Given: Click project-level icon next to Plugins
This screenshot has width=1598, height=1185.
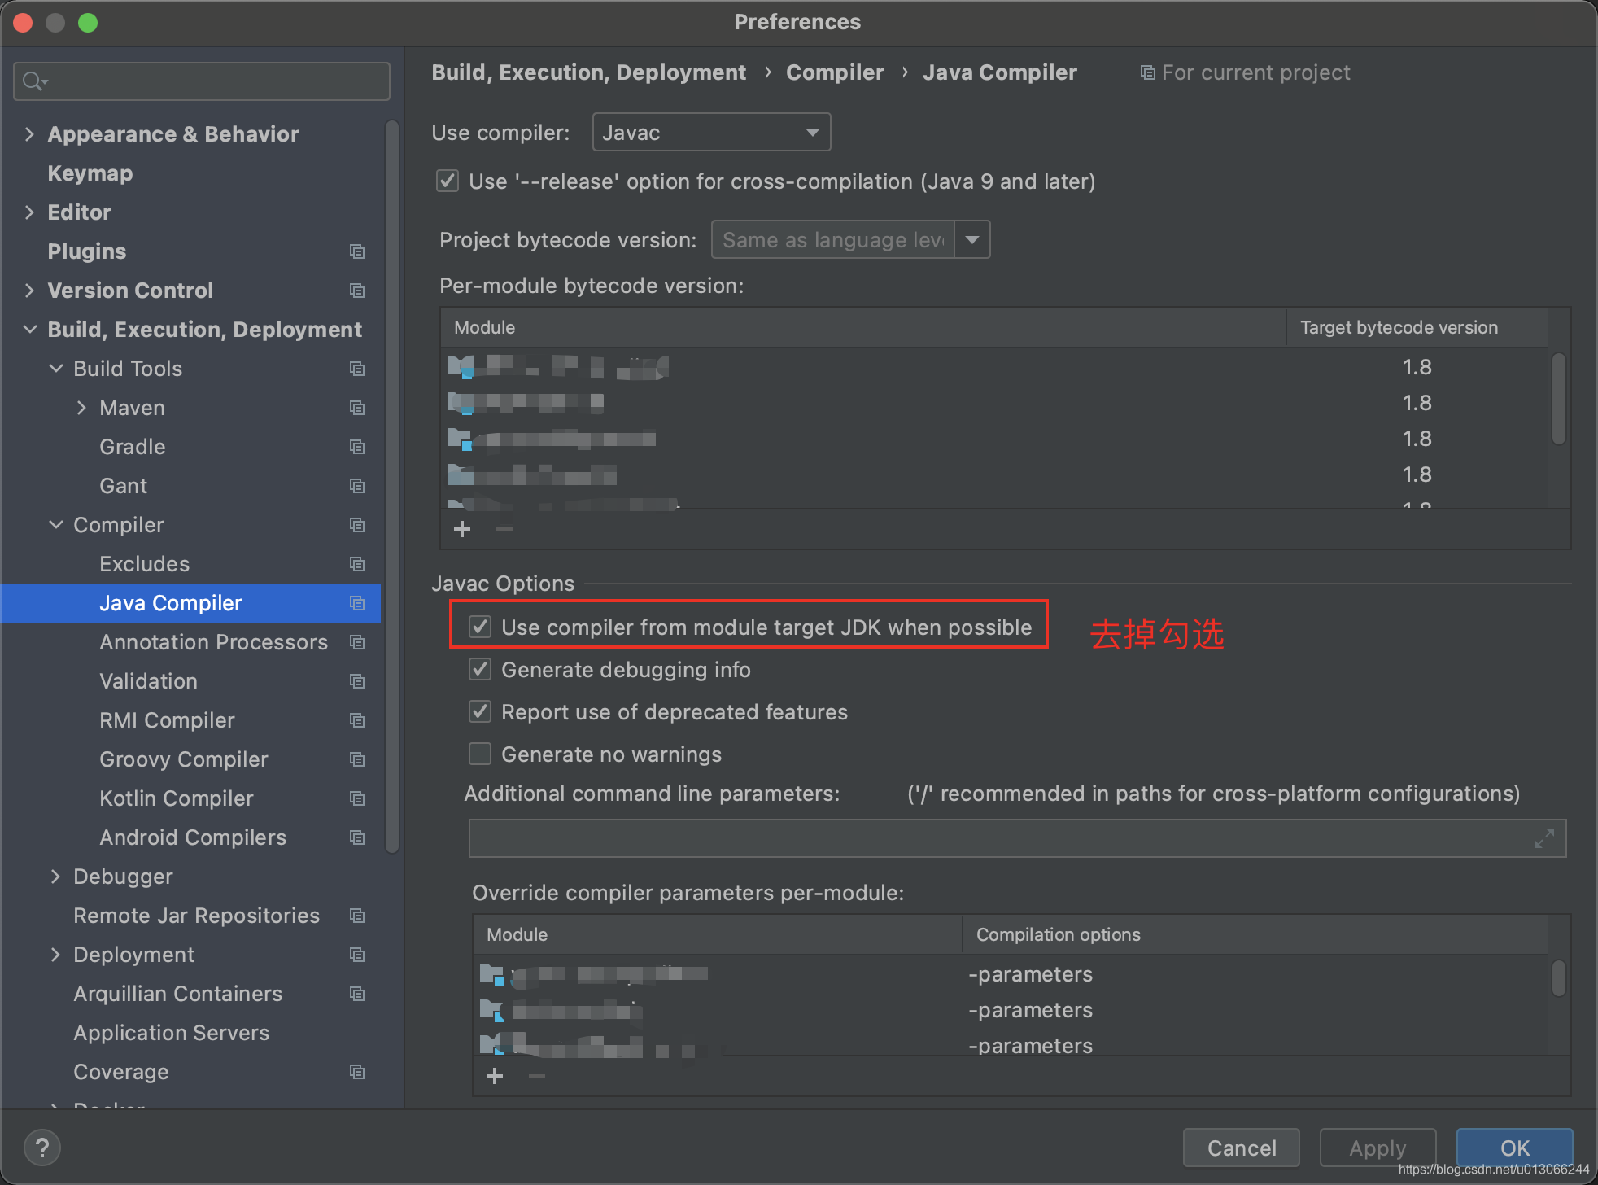Looking at the screenshot, I should [356, 251].
